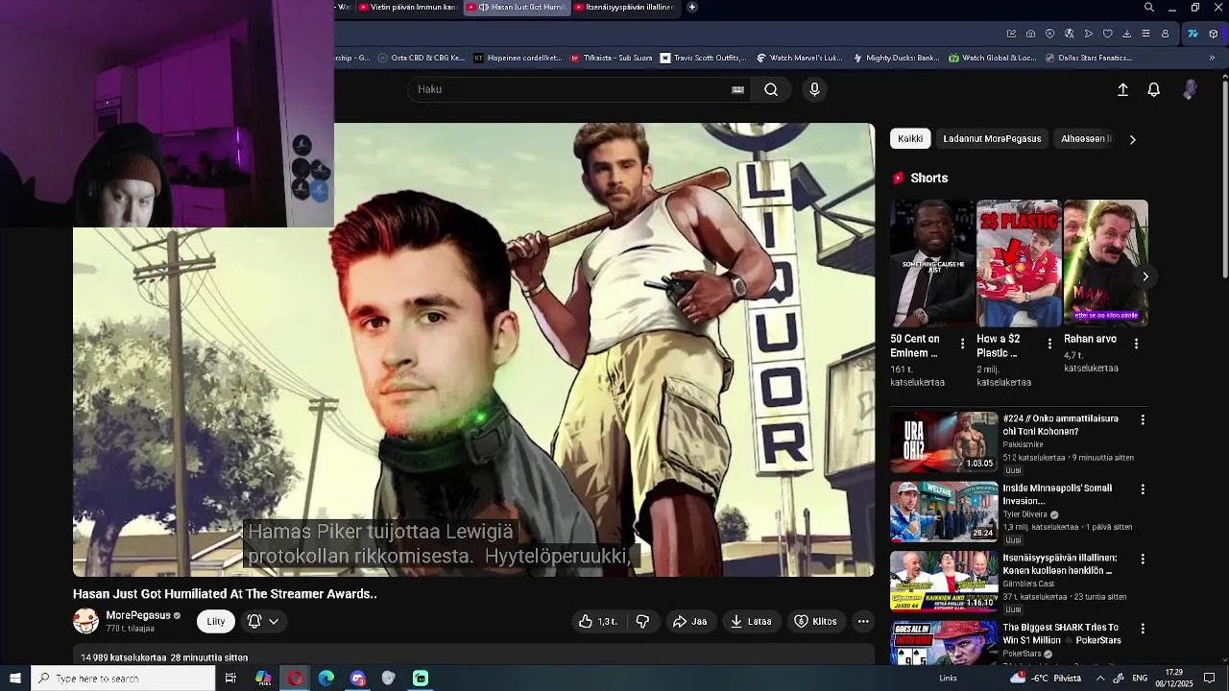Open options for 'Itsenäisyyspäivän illallinen' video
The width and height of the screenshot is (1229, 691).
coord(1143,559)
